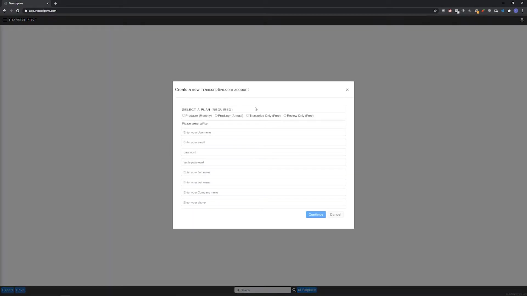This screenshot has height=296, width=527.
Task: Open the extension with orange badge 4
Action: (477, 11)
